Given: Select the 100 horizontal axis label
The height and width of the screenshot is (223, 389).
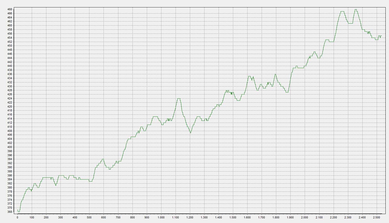Looking at the screenshot, I should (32, 217).
